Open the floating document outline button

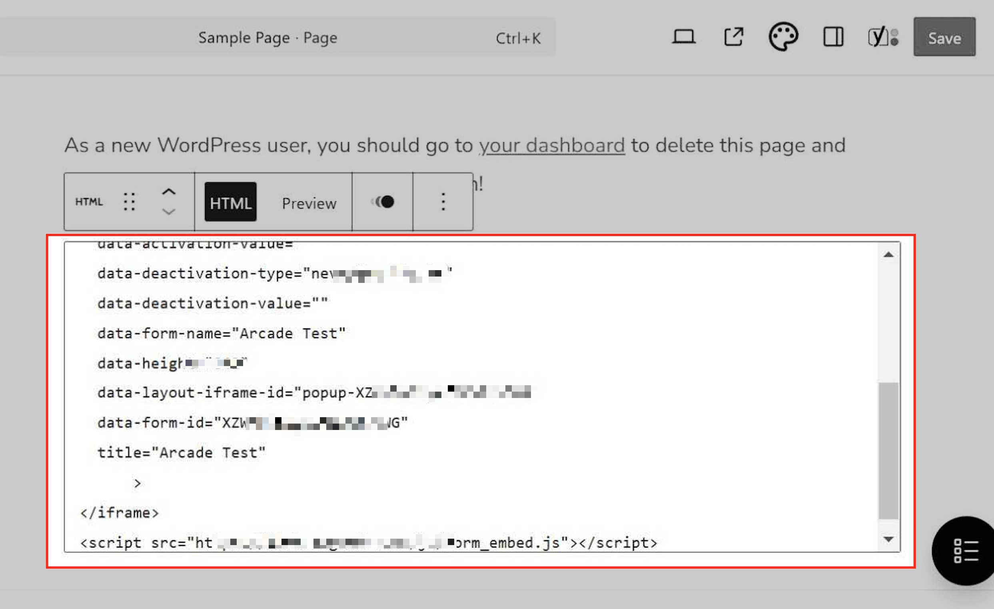pyautogui.click(x=966, y=551)
